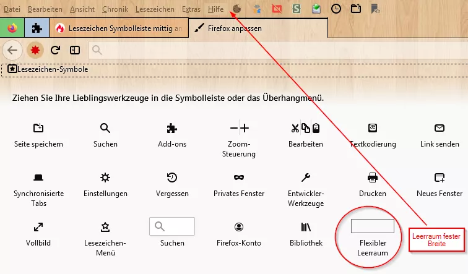Switch to the pinned Firefox logo tab
Image resolution: width=468 pixels, height=274 pixels.
pyautogui.click(x=12, y=28)
